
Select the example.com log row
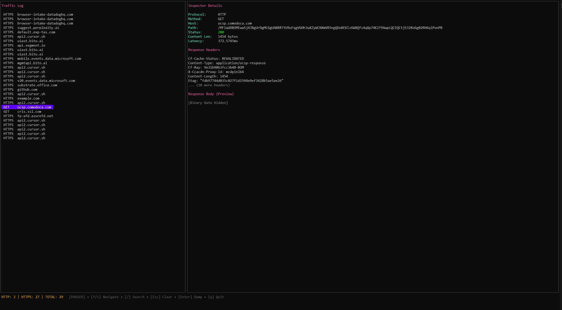pos(28,98)
